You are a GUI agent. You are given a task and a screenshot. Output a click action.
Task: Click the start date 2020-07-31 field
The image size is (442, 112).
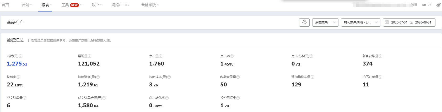(x=399, y=22)
